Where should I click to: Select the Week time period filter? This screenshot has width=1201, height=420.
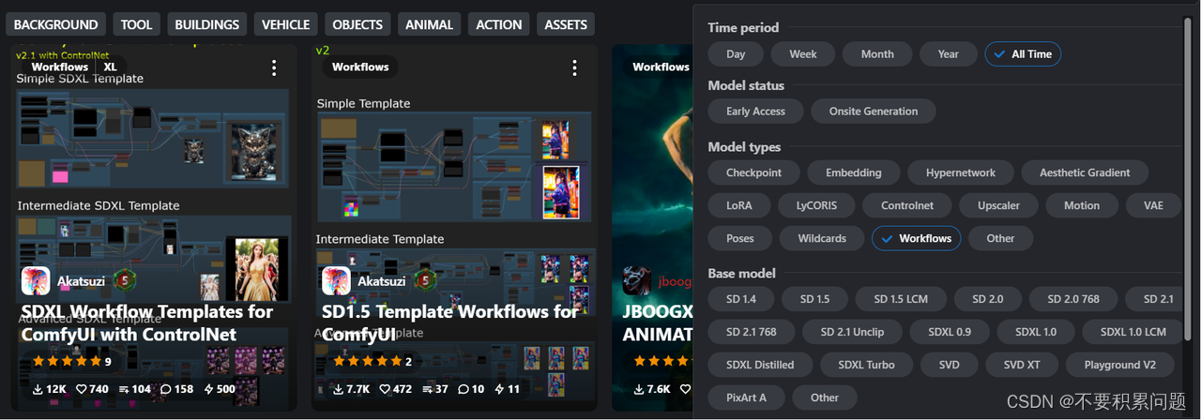(802, 54)
